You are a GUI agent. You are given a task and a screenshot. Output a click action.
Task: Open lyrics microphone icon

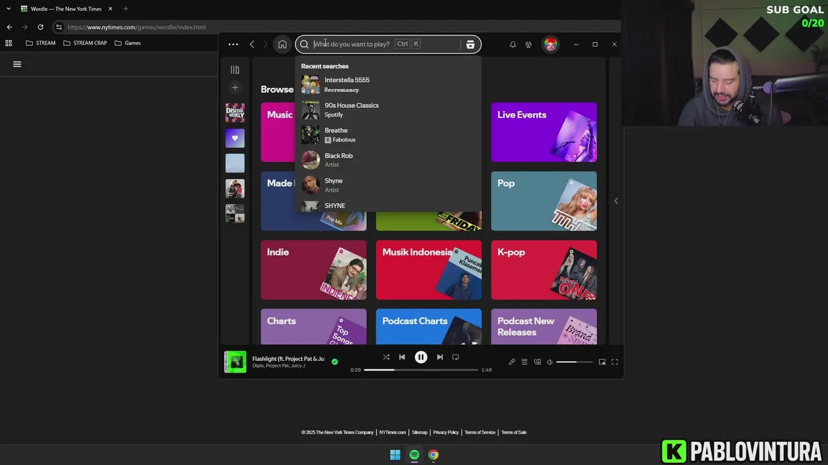[x=512, y=362]
